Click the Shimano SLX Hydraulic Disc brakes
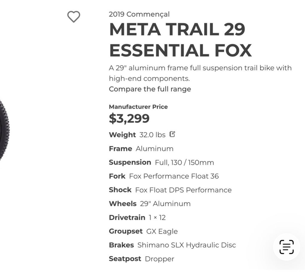 click(186, 245)
